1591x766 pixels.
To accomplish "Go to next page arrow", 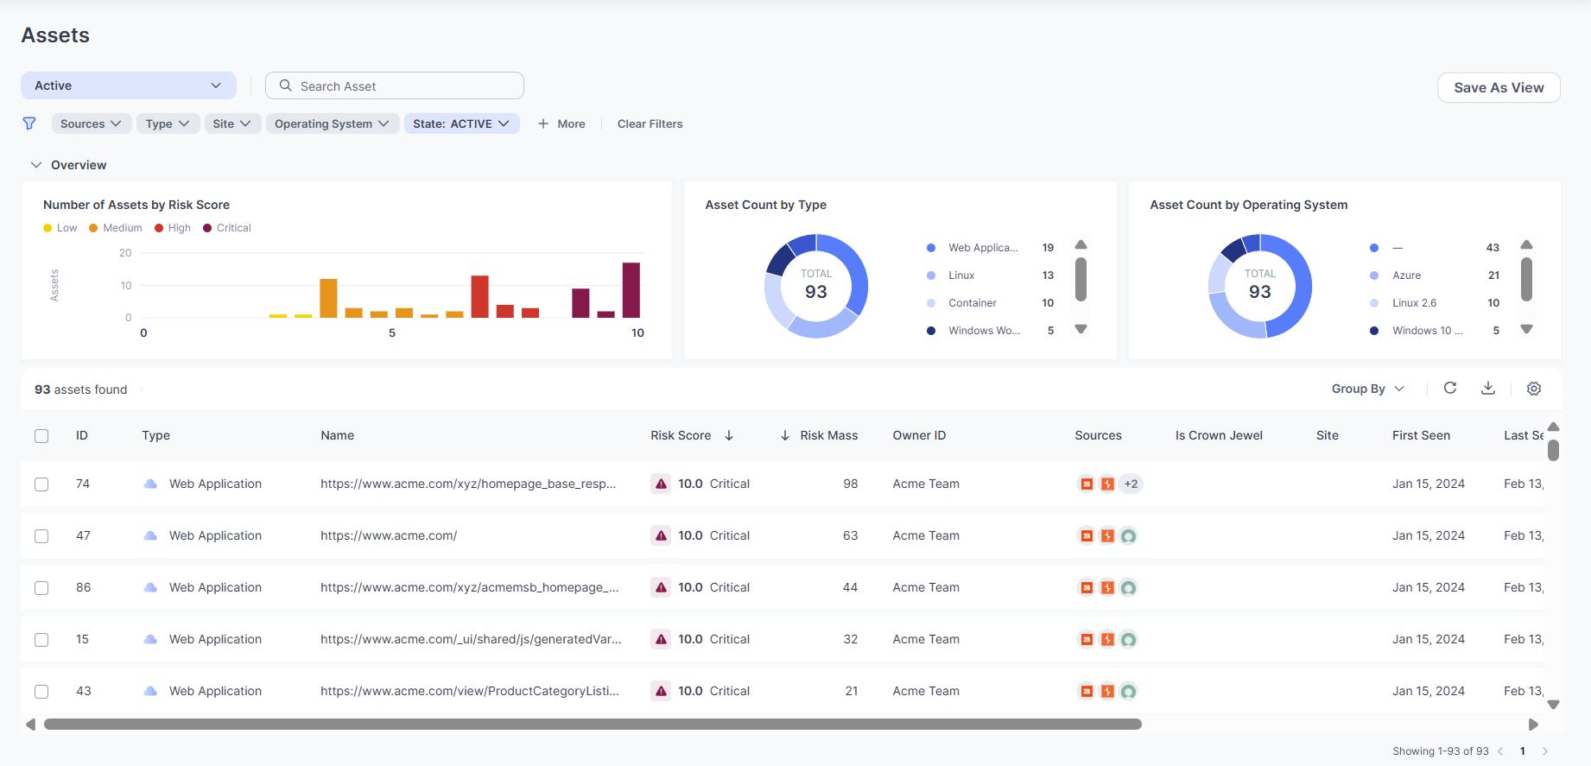I will click(x=1545, y=751).
